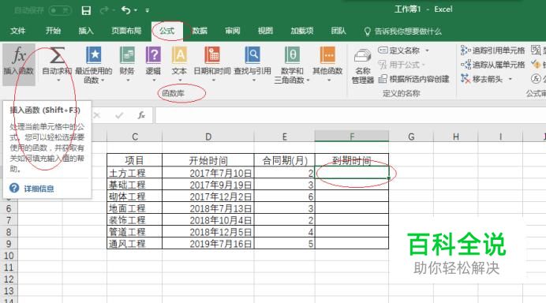Screen dimensions: 546x303
Task: Toggle the AutoSave switch
Action: pos(60,10)
